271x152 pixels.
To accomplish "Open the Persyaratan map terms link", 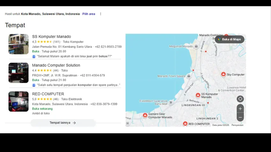I will click(x=237, y=125).
